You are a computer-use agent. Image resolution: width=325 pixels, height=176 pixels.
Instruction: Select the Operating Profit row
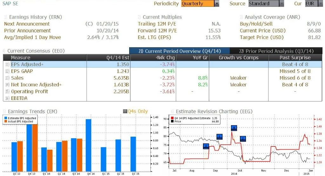click(x=162, y=91)
